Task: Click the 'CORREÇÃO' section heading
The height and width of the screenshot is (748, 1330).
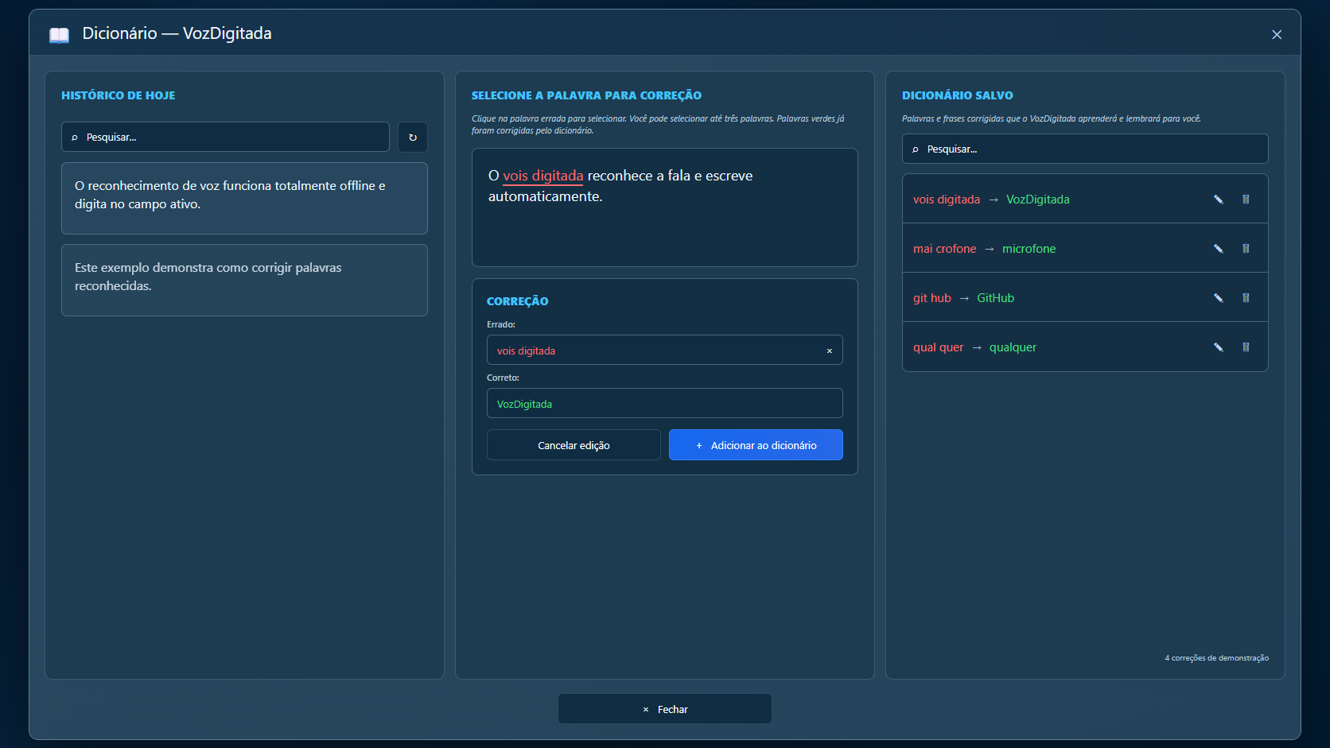Action: (518, 301)
